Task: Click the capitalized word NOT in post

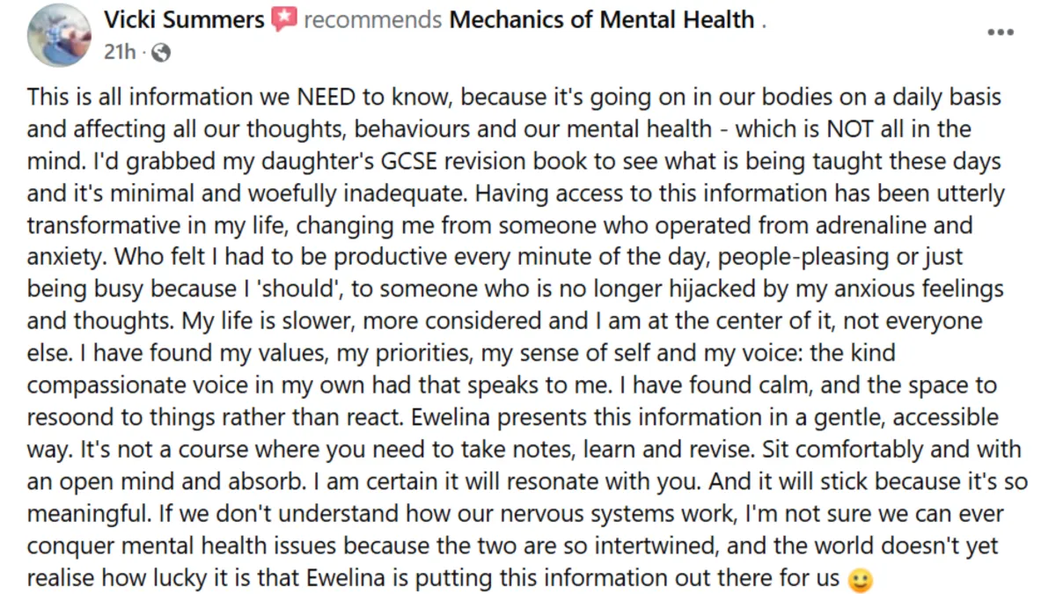Action: (850, 128)
